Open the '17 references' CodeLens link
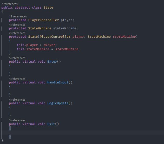 [x=18, y=16]
